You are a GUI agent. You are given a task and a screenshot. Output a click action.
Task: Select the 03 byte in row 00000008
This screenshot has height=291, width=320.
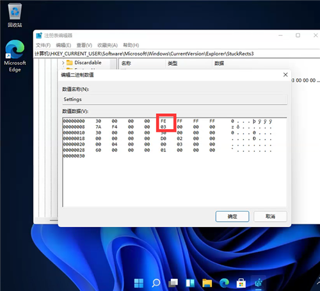(163, 127)
